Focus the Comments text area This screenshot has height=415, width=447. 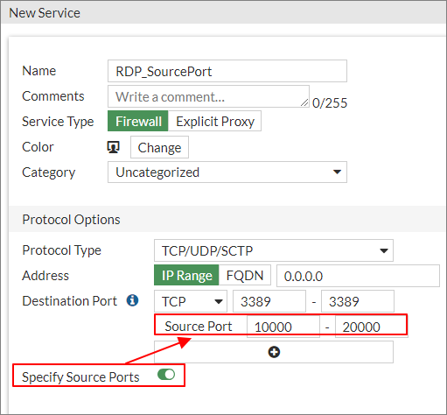(208, 96)
